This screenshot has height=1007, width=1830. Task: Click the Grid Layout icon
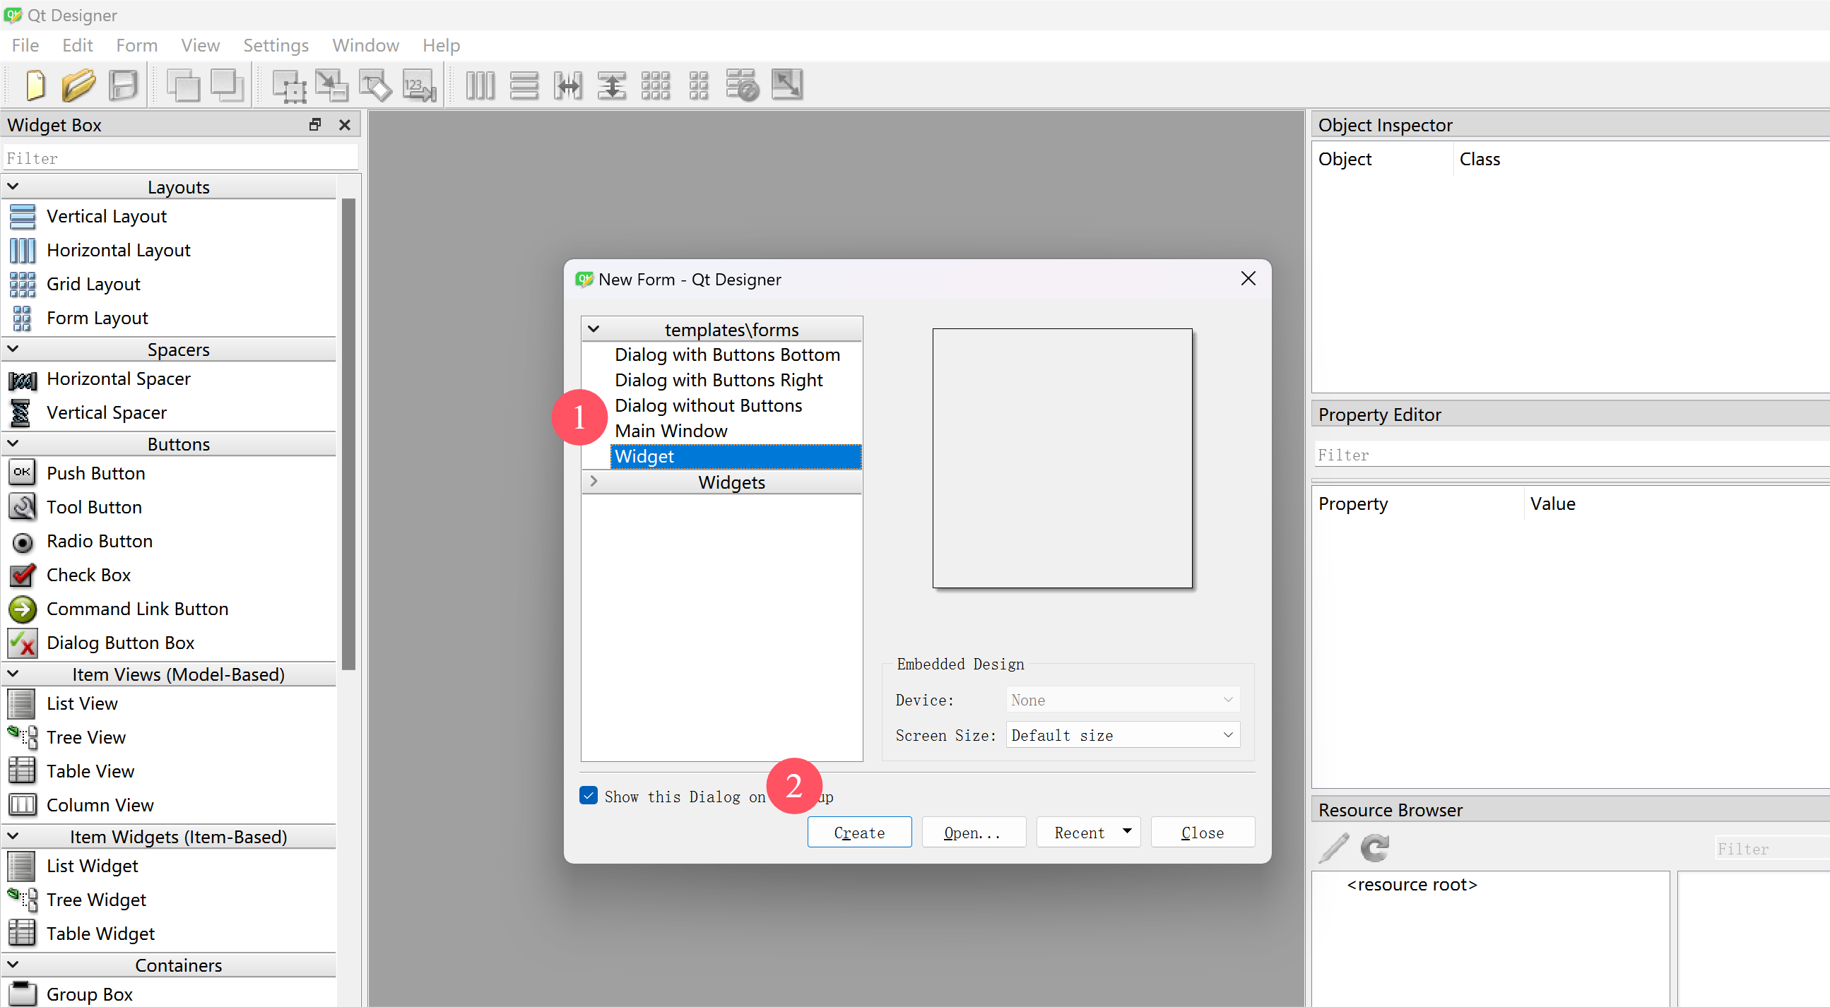[23, 284]
